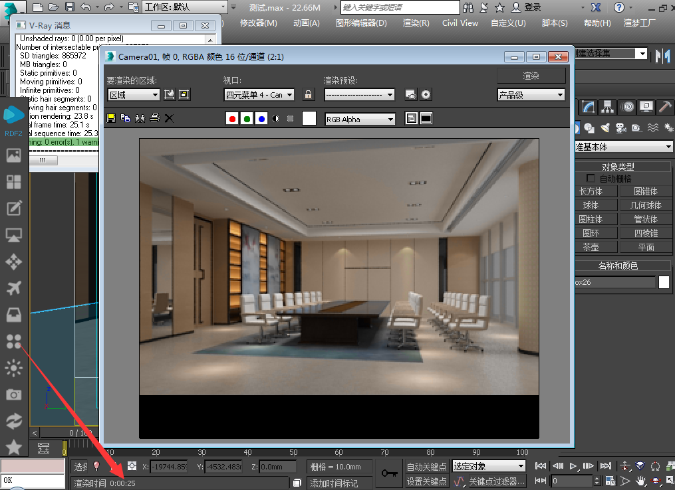Click the undo arrow icon
Screen dimensions: 675x490
click(x=86, y=7)
